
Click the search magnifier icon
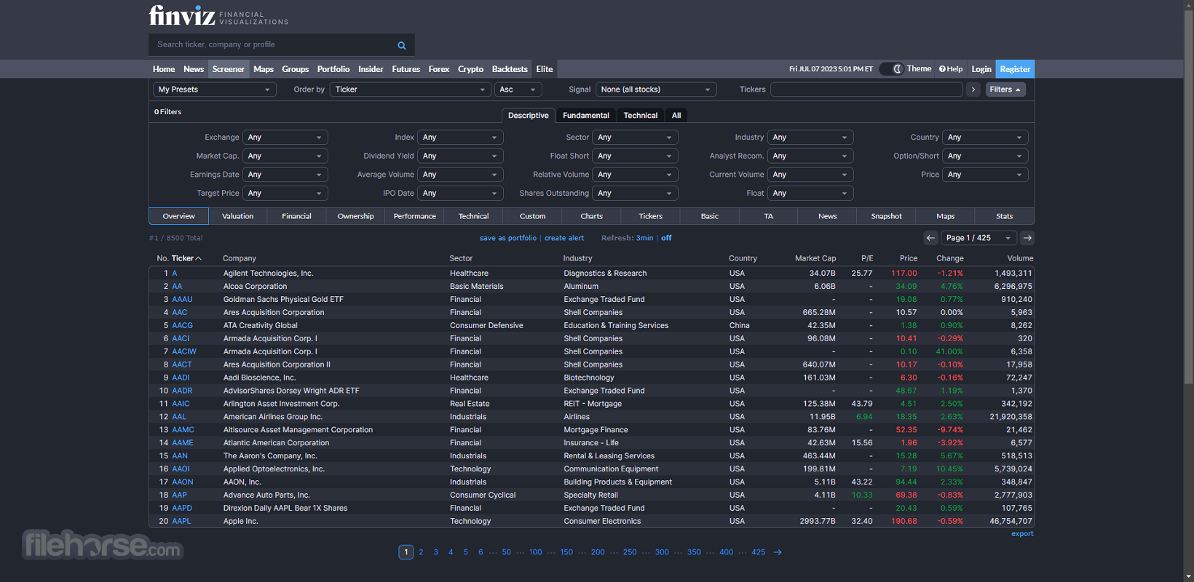[401, 45]
